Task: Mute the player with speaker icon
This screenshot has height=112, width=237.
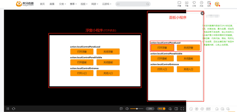Action: point(127,108)
